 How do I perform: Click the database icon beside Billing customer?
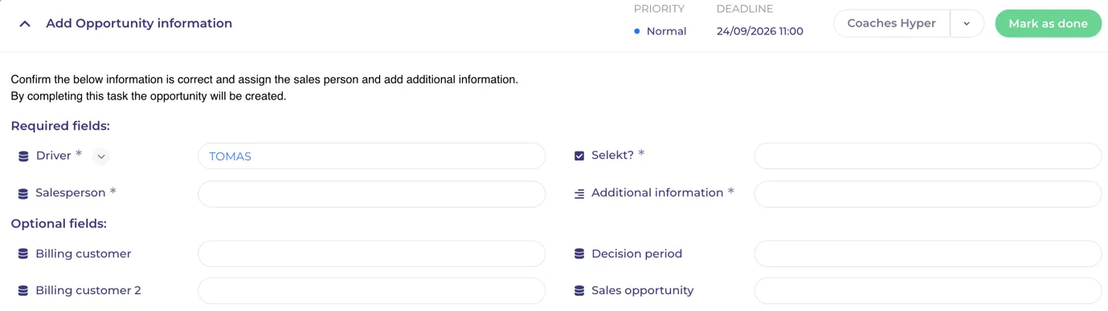(x=23, y=254)
